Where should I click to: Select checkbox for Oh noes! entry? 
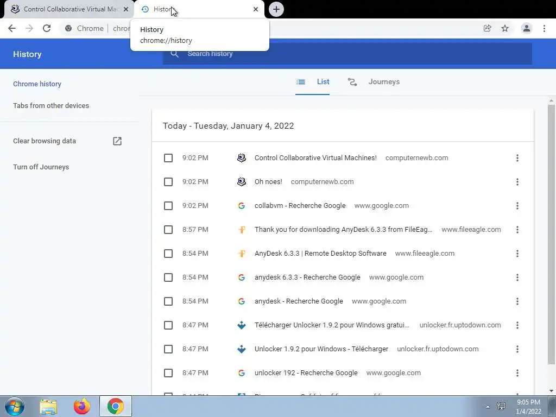click(x=168, y=182)
